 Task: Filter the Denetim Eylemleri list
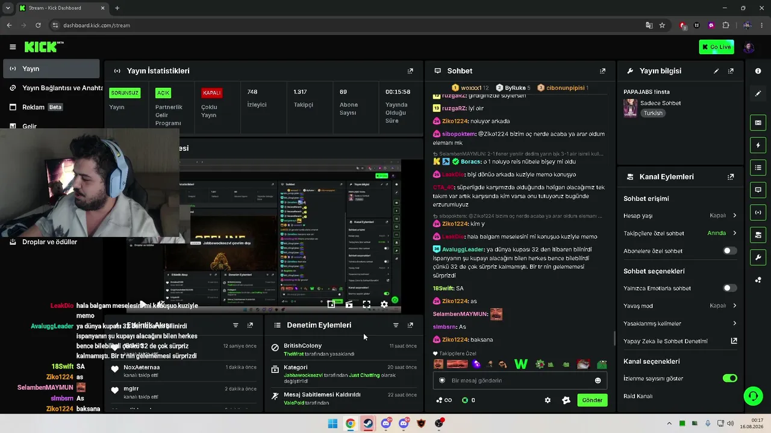396,325
